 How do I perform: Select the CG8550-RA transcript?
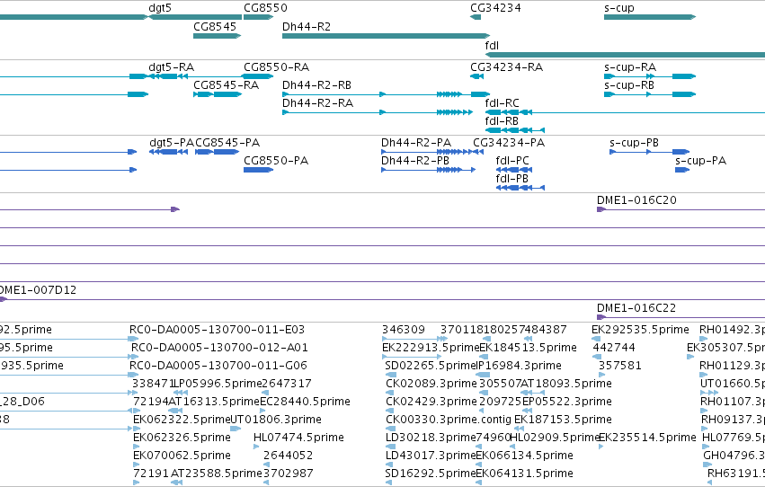[258, 76]
